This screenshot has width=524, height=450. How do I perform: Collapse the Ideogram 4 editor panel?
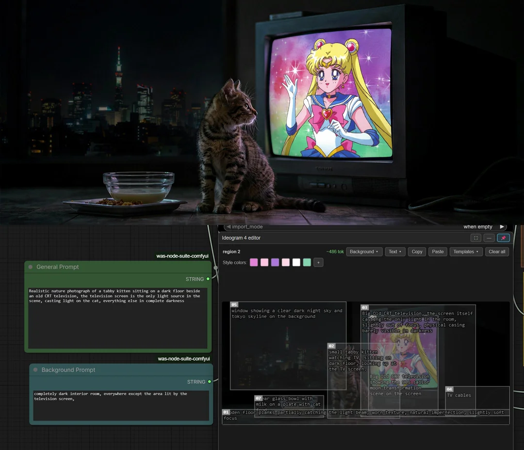(489, 238)
